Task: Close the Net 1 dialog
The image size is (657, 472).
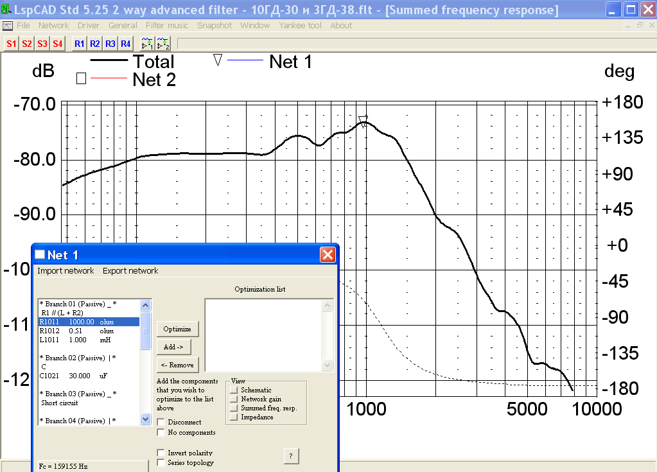Action: (x=328, y=255)
